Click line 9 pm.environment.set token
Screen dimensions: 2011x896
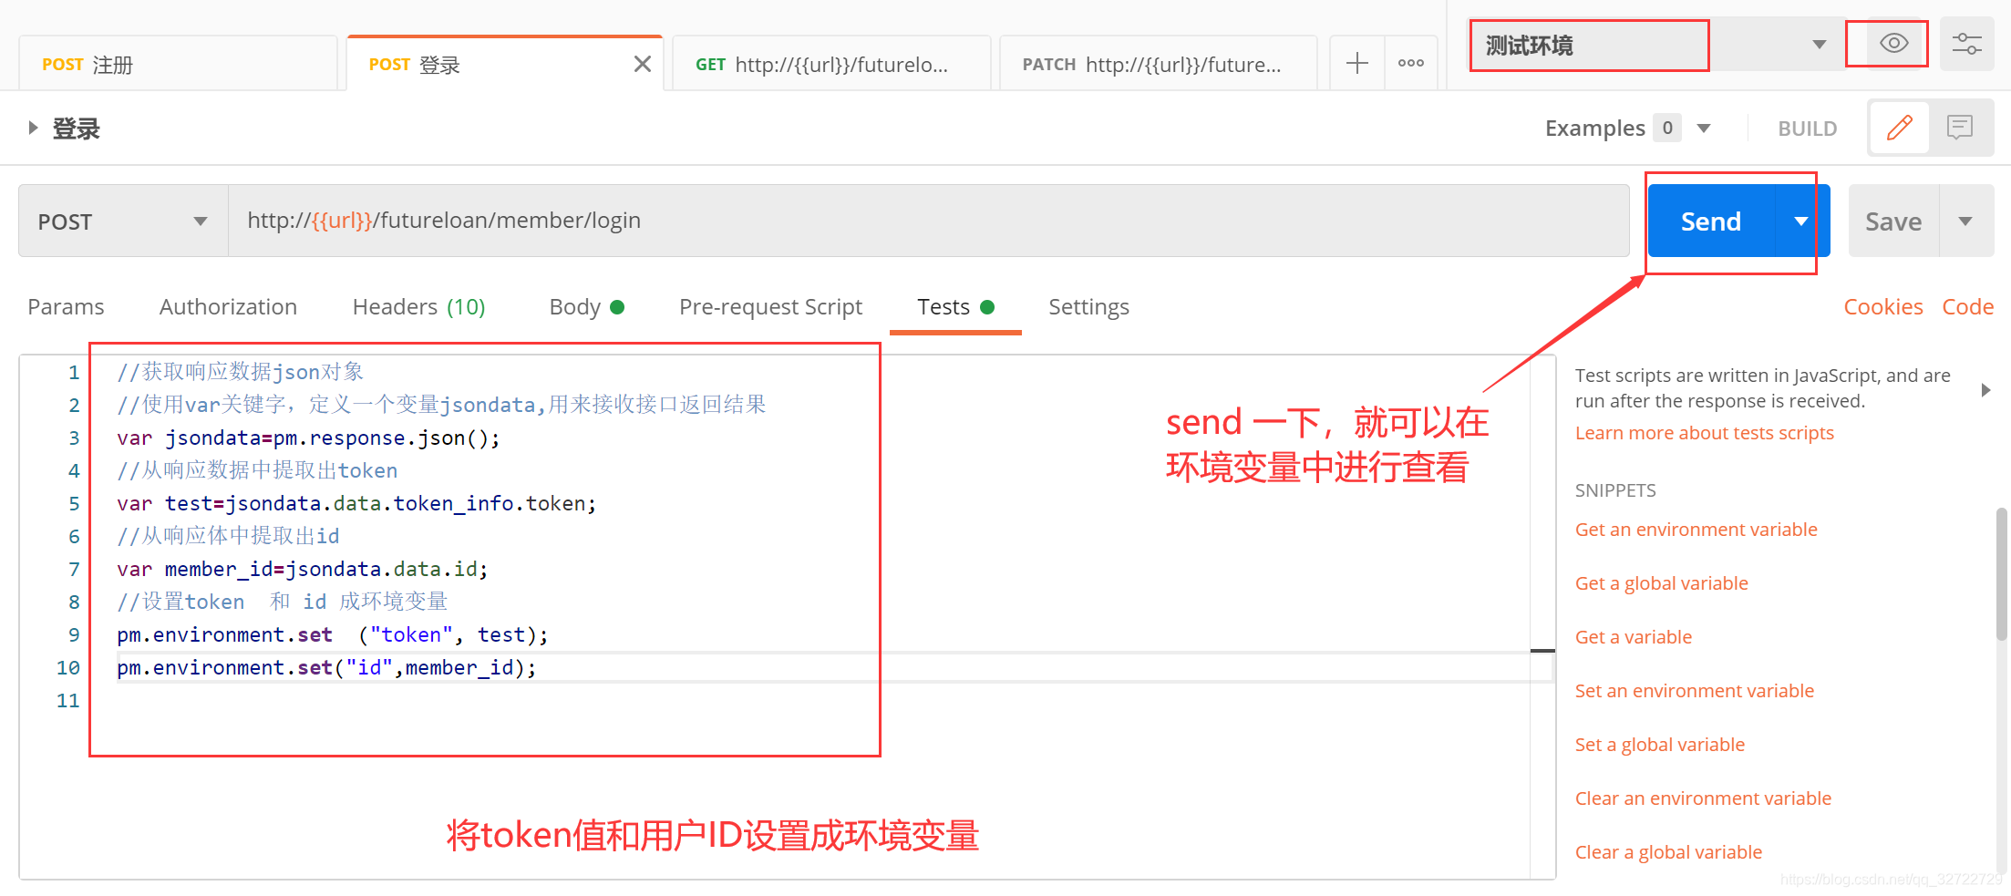pyautogui.click(x=333, y=634)
